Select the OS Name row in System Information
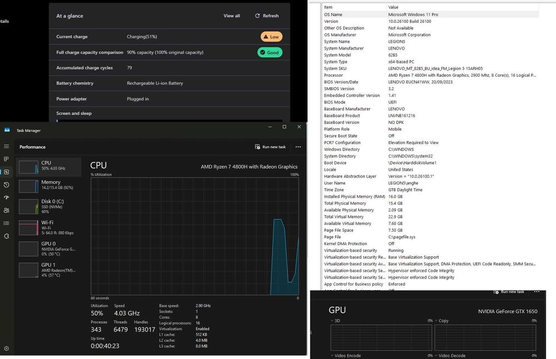 pos(430,14)
